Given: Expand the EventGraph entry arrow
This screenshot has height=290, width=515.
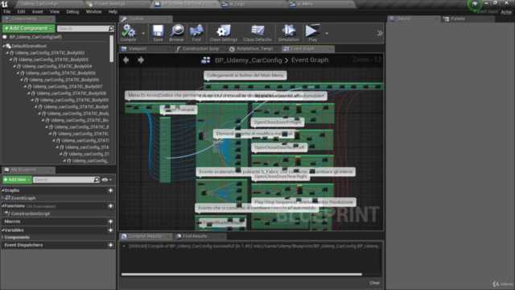Looking at the screenshot, I should tap(3, 198).
